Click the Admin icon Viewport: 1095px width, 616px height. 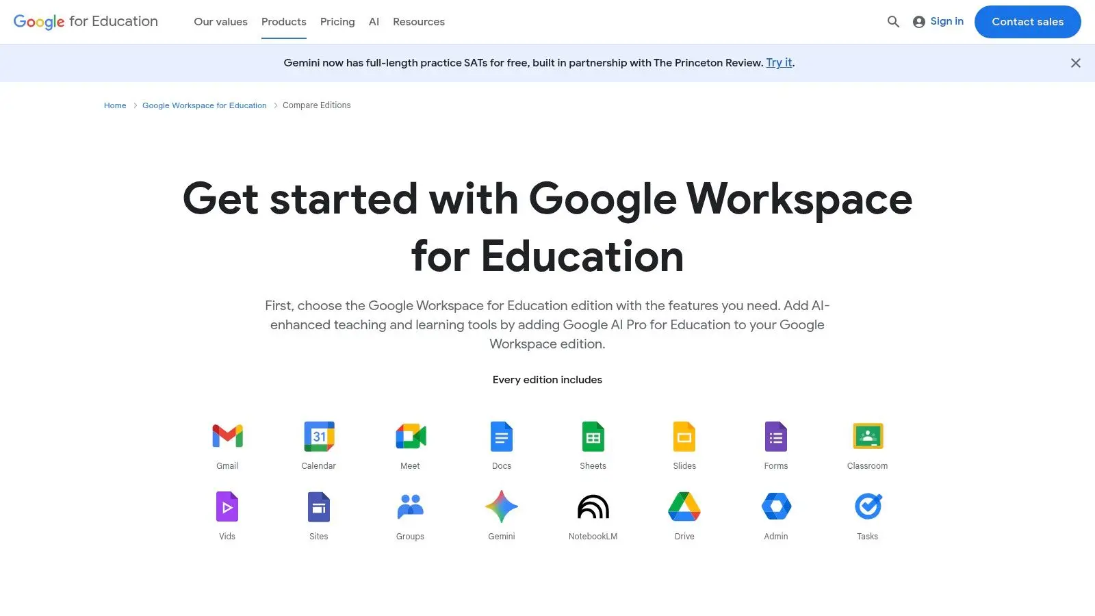(x=776, y=506)
